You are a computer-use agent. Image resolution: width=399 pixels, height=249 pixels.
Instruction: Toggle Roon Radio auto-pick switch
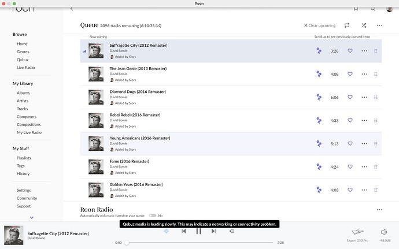153,215
